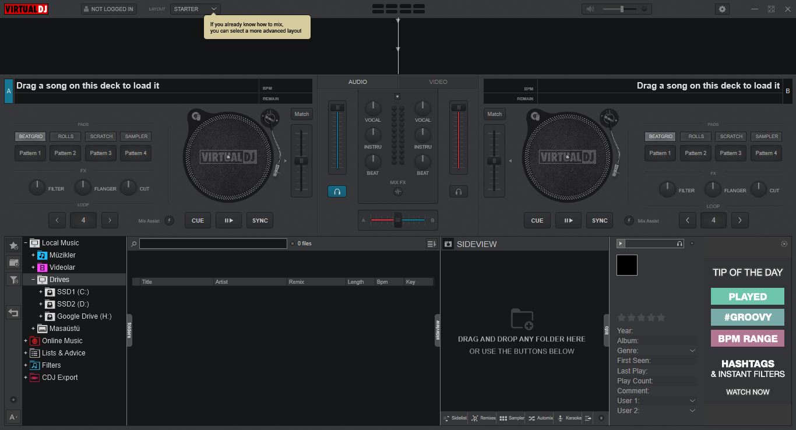Open the Sampler tab in Sideview

point(512,418)
